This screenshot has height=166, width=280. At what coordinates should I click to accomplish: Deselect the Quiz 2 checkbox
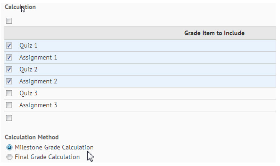click(9, 69)
